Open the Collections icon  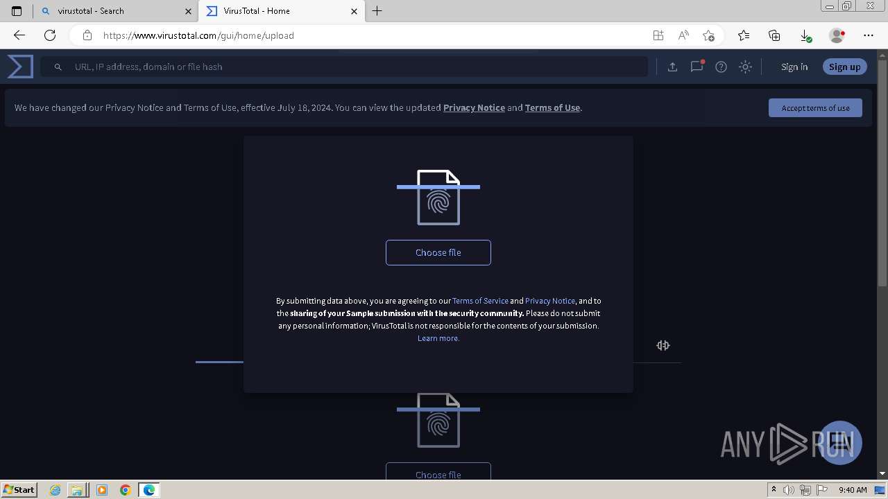[774, 35]
